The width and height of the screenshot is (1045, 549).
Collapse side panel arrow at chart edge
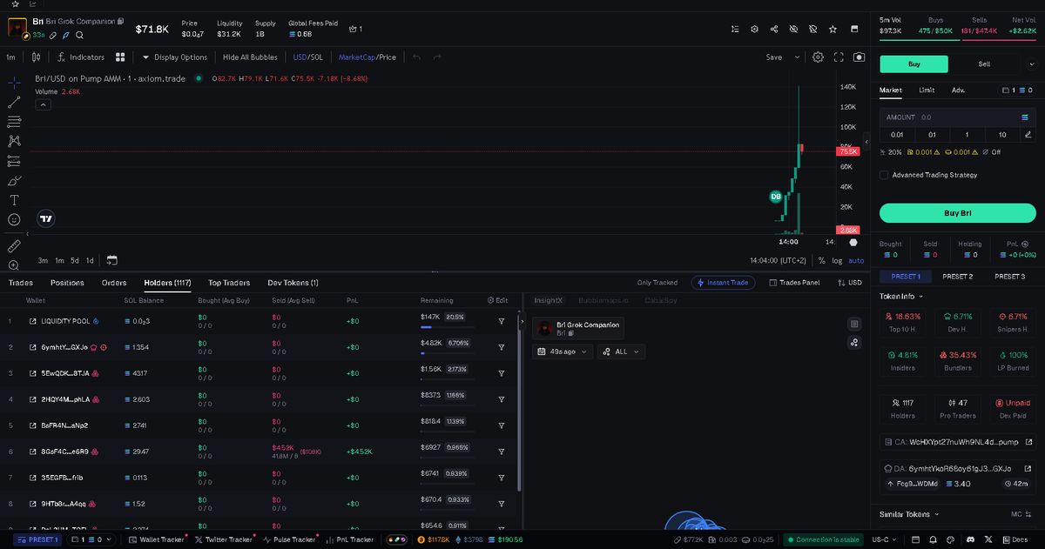pos(866,142)
